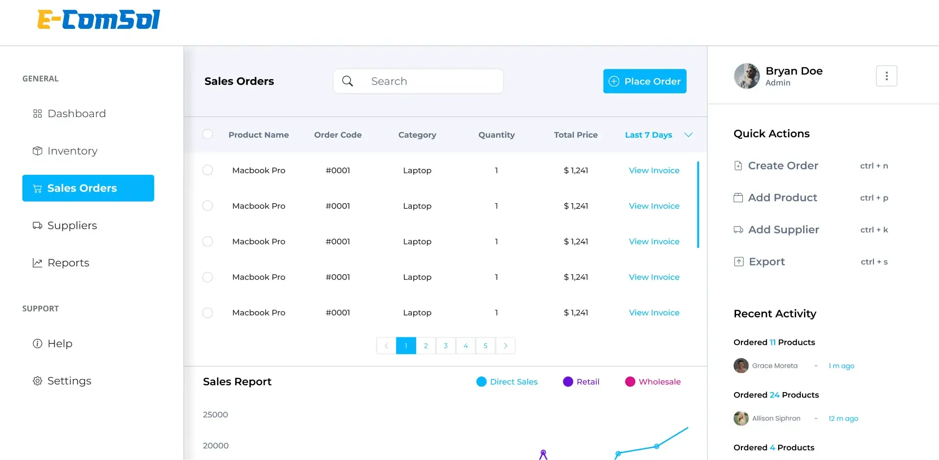Click the Settings gear icon in sidebar
Screen dimensions: 939x460
pos(37,381)
